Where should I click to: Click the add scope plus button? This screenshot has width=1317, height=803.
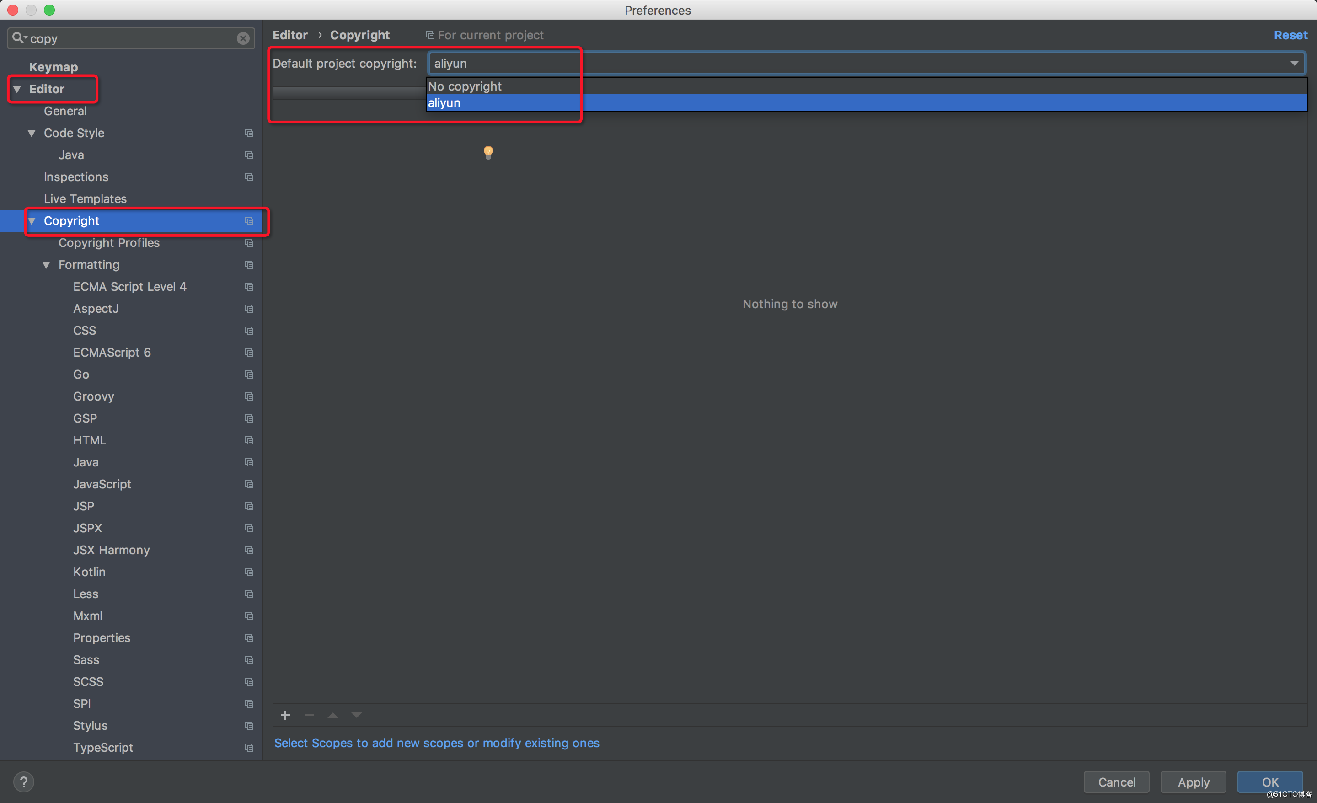(x=285, y=716)
